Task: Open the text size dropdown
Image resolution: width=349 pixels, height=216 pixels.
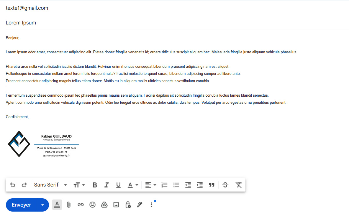Action: (79, 185)
